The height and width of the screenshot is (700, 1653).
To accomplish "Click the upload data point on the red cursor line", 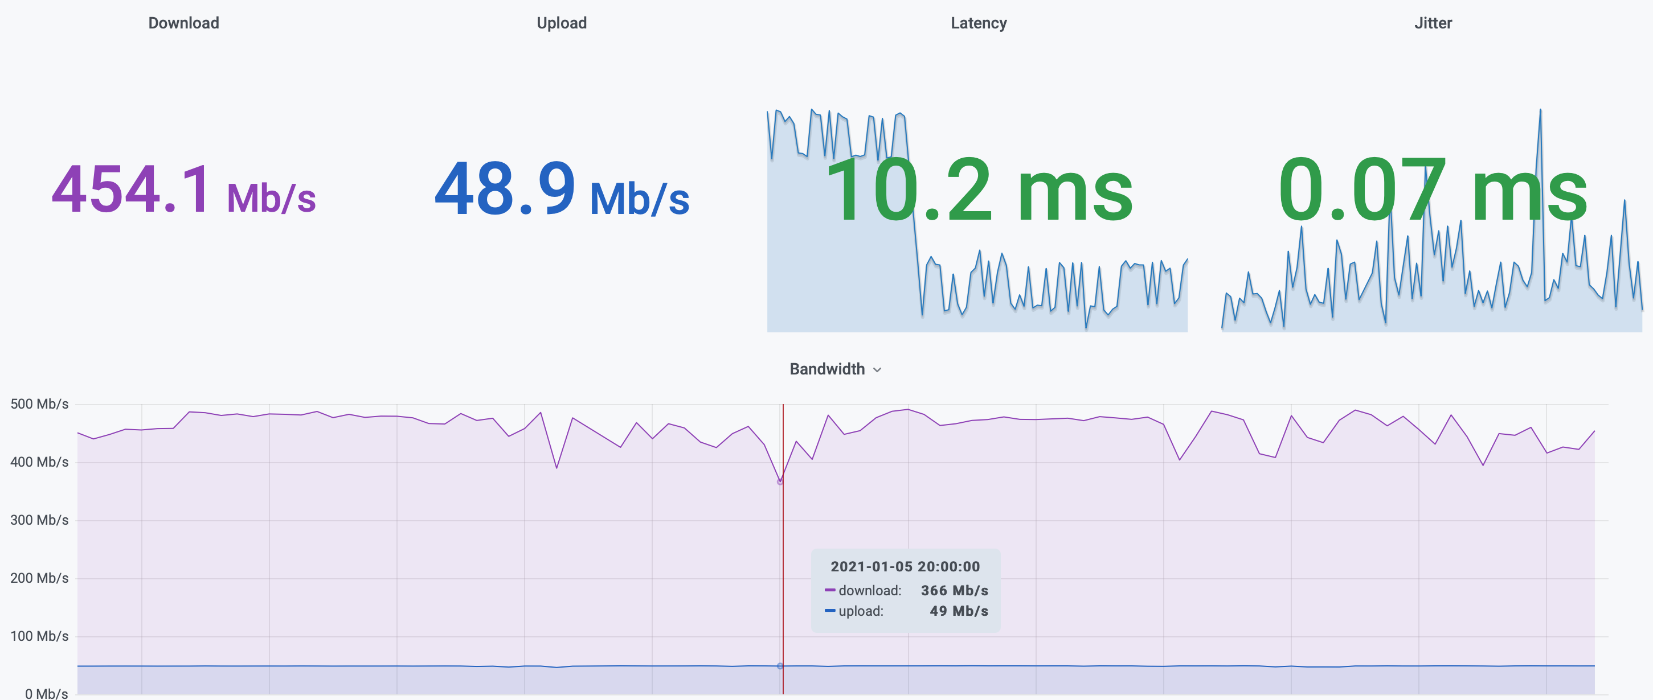I will pyautogui.click(x=780, y=666).
